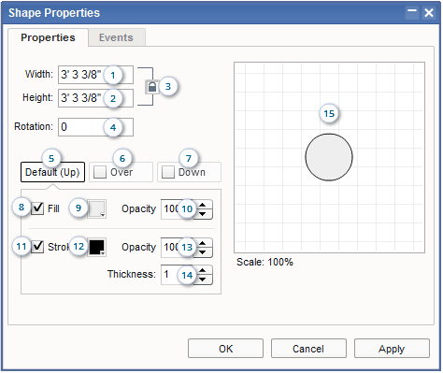Uncheck the Stroke checkbox
This screenshot has width=443, height=373.
[x=37, y=247]
